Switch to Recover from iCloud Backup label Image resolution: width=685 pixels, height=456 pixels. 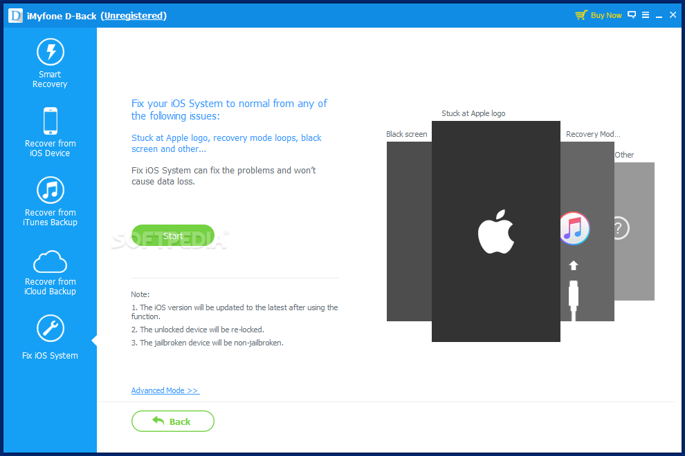(51, 286)
